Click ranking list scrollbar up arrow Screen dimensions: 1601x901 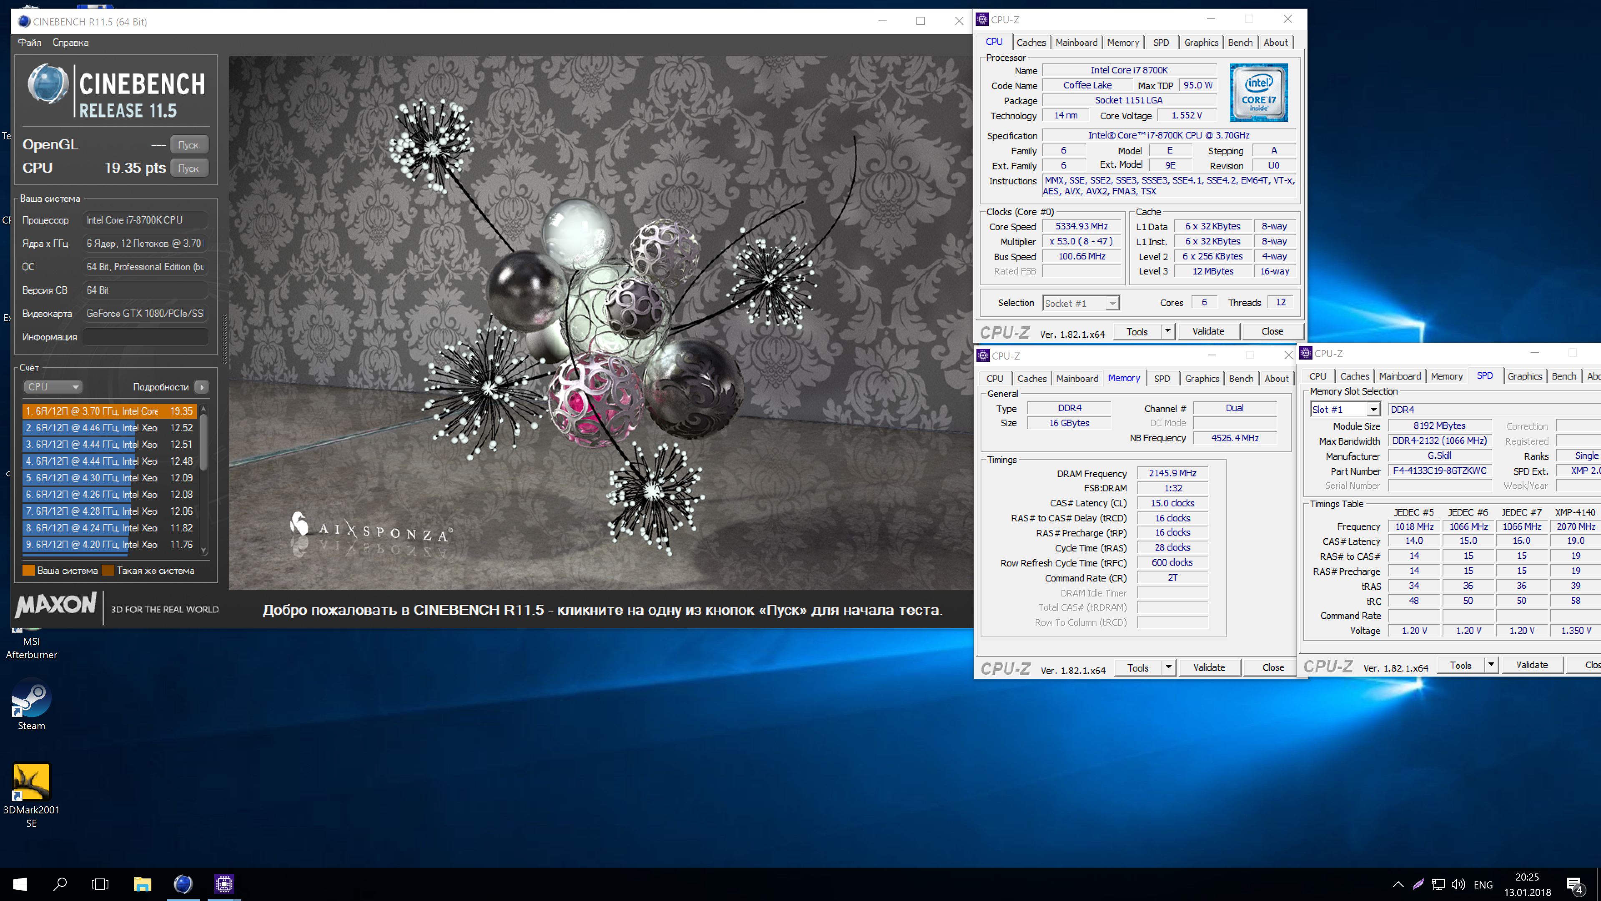(204, 409)
